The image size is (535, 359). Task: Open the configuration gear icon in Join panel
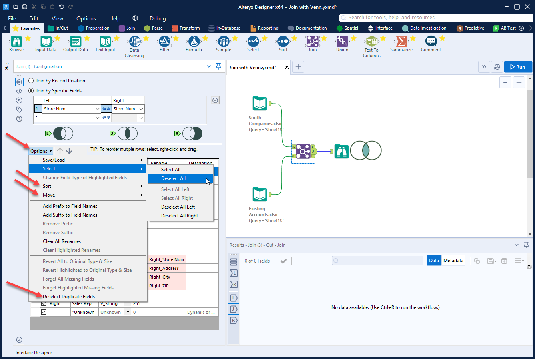[19, 82]
